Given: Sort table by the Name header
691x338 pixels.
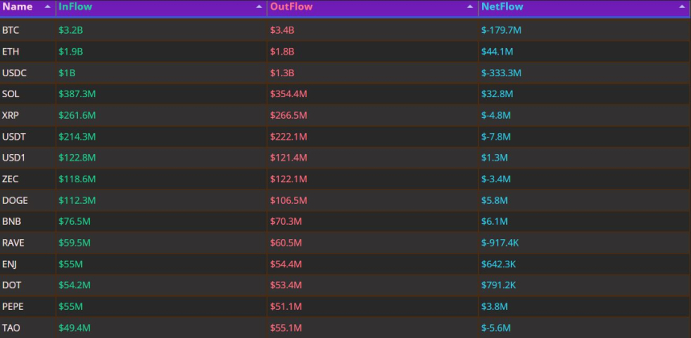Looking at the screenshot, I should click(x=18, y=6).
